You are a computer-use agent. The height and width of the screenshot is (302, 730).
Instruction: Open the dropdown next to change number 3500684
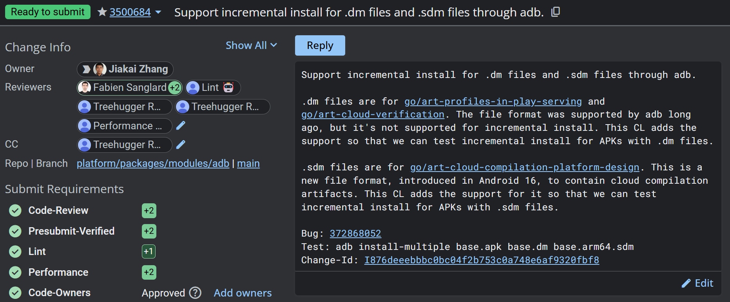tap(158, 12)
